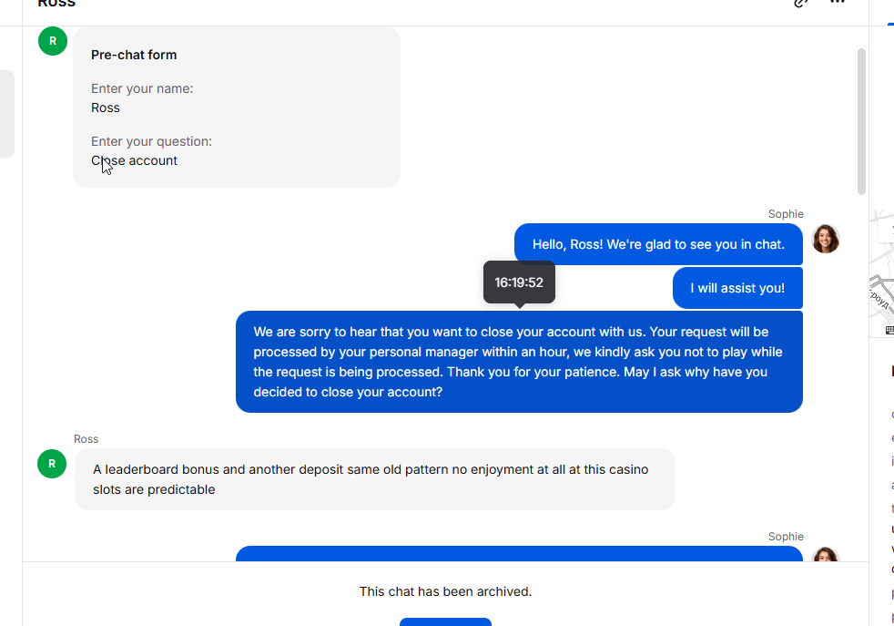Click Sophie's profile photo next to greeting

(x=826, y=239)
